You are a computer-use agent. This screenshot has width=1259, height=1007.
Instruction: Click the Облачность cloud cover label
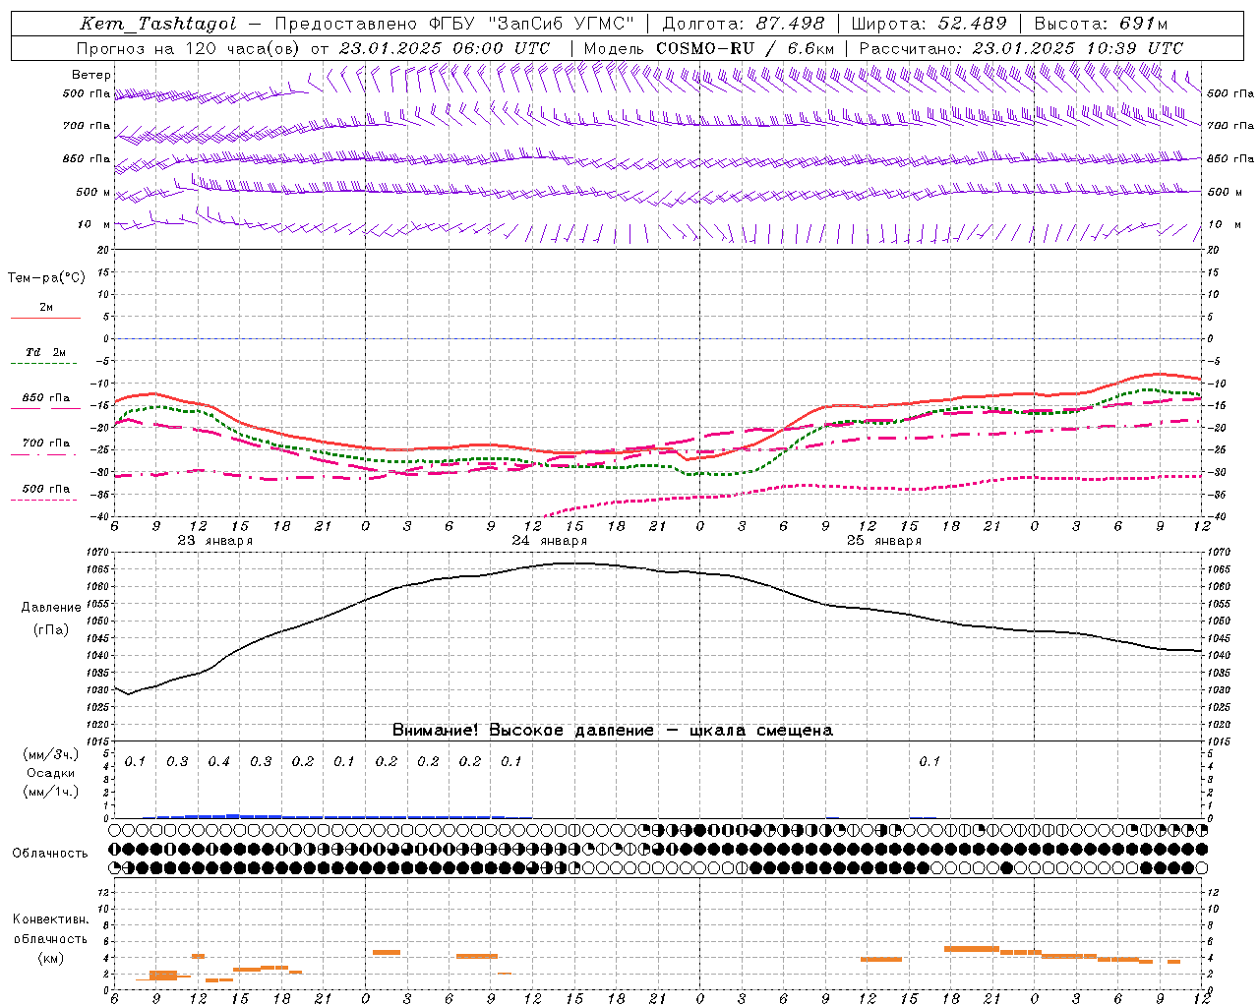coord(50,854)
